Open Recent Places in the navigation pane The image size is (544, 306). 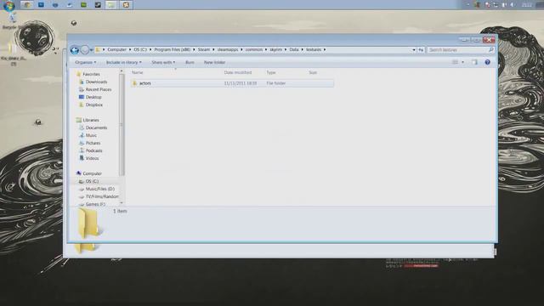(x=99, y=89)
